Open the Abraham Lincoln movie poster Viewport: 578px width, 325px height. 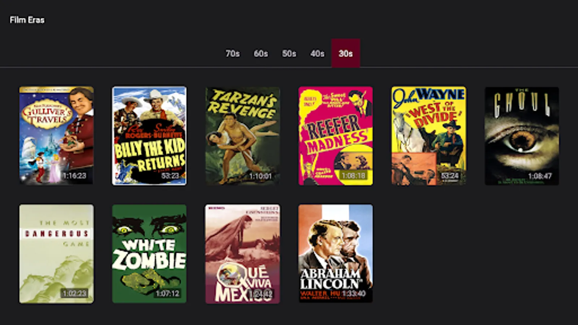[336, 254]
